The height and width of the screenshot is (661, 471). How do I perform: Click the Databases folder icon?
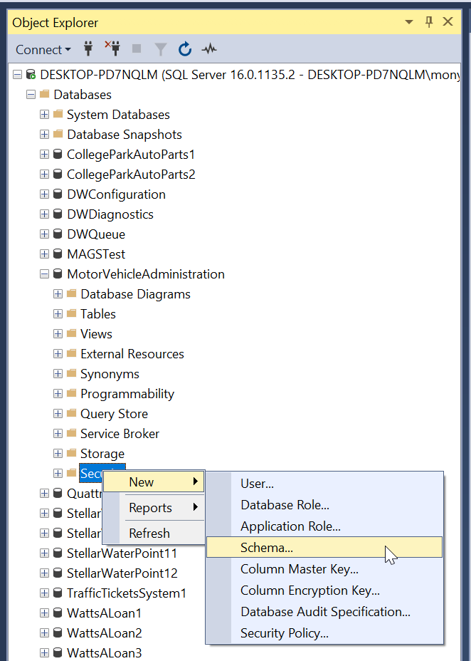coord(44,94)
